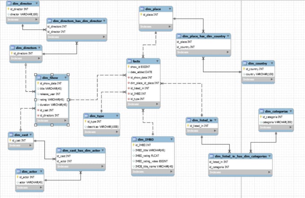Select the 'country VARCHAR(100)' column row

(258, 74)
